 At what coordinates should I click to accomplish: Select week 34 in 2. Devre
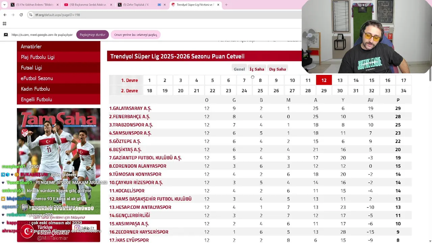tap(403, 91)
